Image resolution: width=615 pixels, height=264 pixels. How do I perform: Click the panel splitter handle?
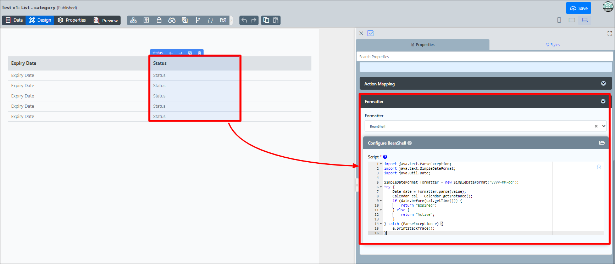357,185
